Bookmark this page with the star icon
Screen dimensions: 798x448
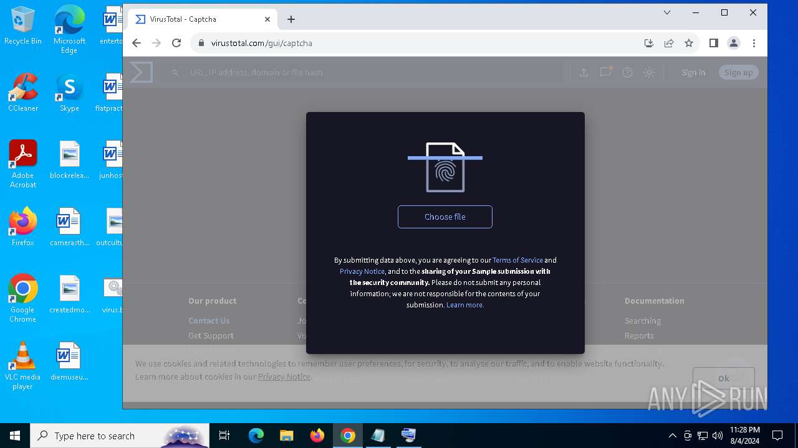click(689, 43)
